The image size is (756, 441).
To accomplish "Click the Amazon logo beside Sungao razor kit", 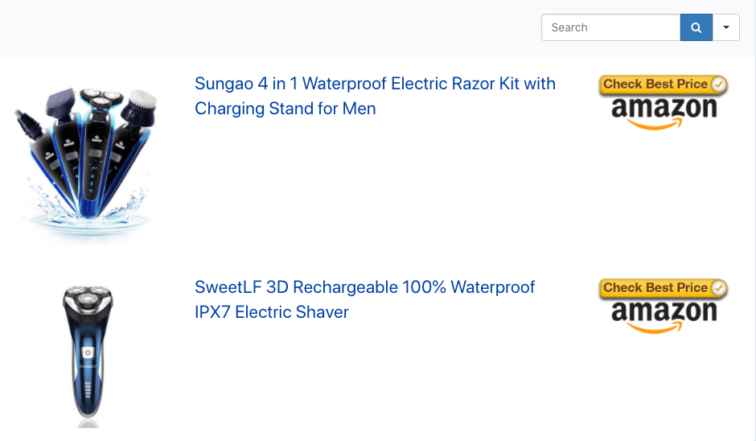I will 664,109.
